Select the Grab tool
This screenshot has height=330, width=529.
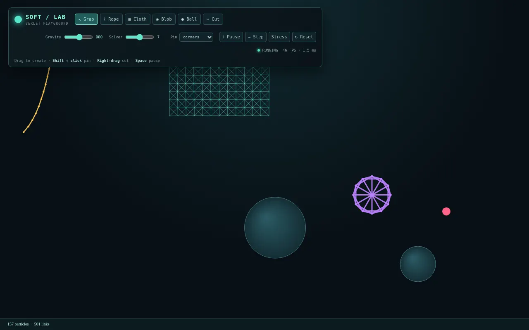pyautogui.click(x=86, y=19)
